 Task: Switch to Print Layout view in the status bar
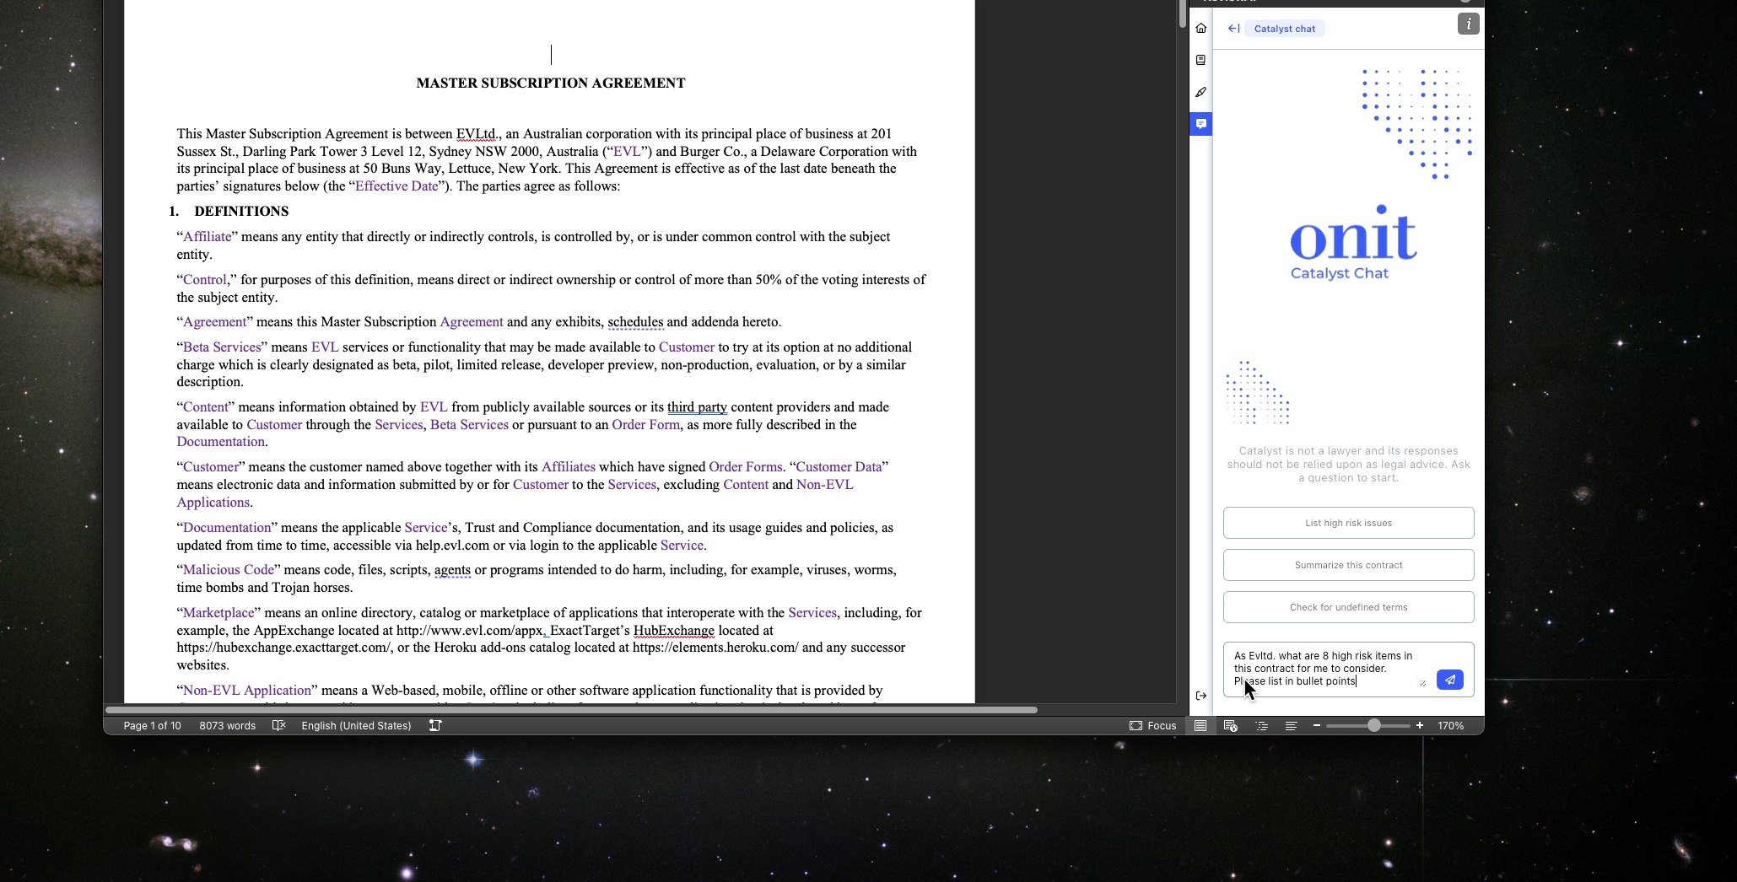pos(1200,726)
